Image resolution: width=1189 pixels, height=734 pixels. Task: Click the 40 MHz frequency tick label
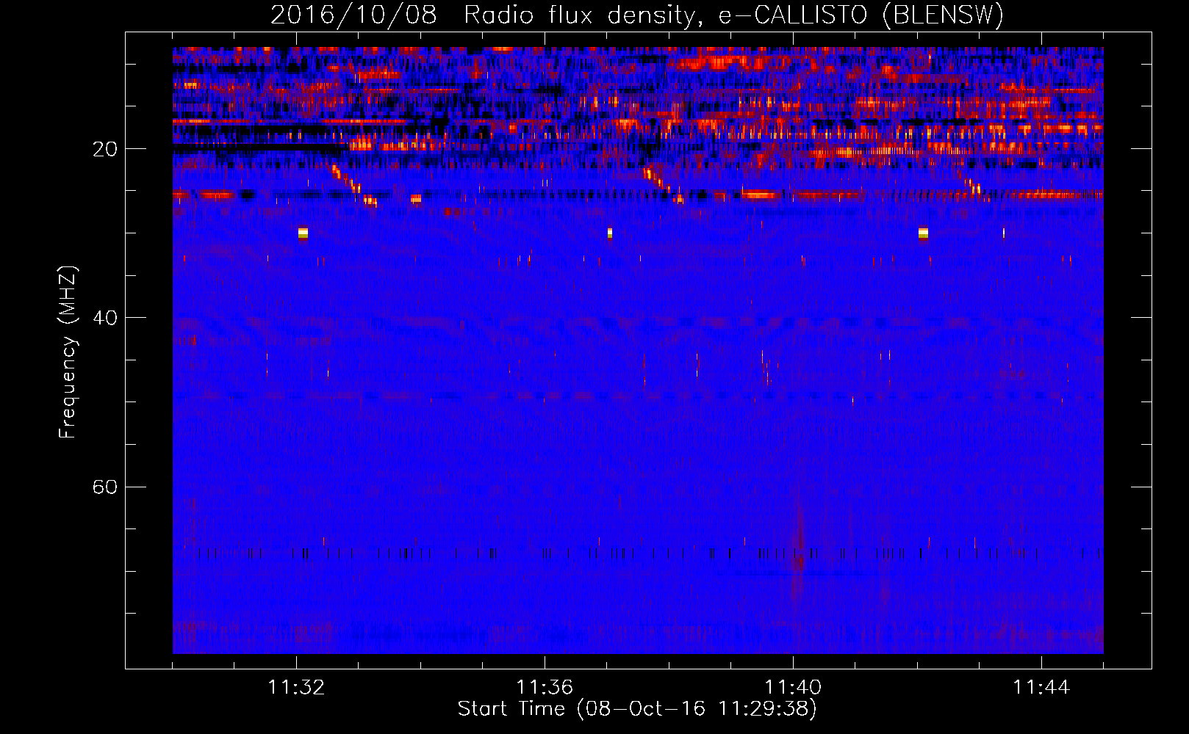click(105, 318)
